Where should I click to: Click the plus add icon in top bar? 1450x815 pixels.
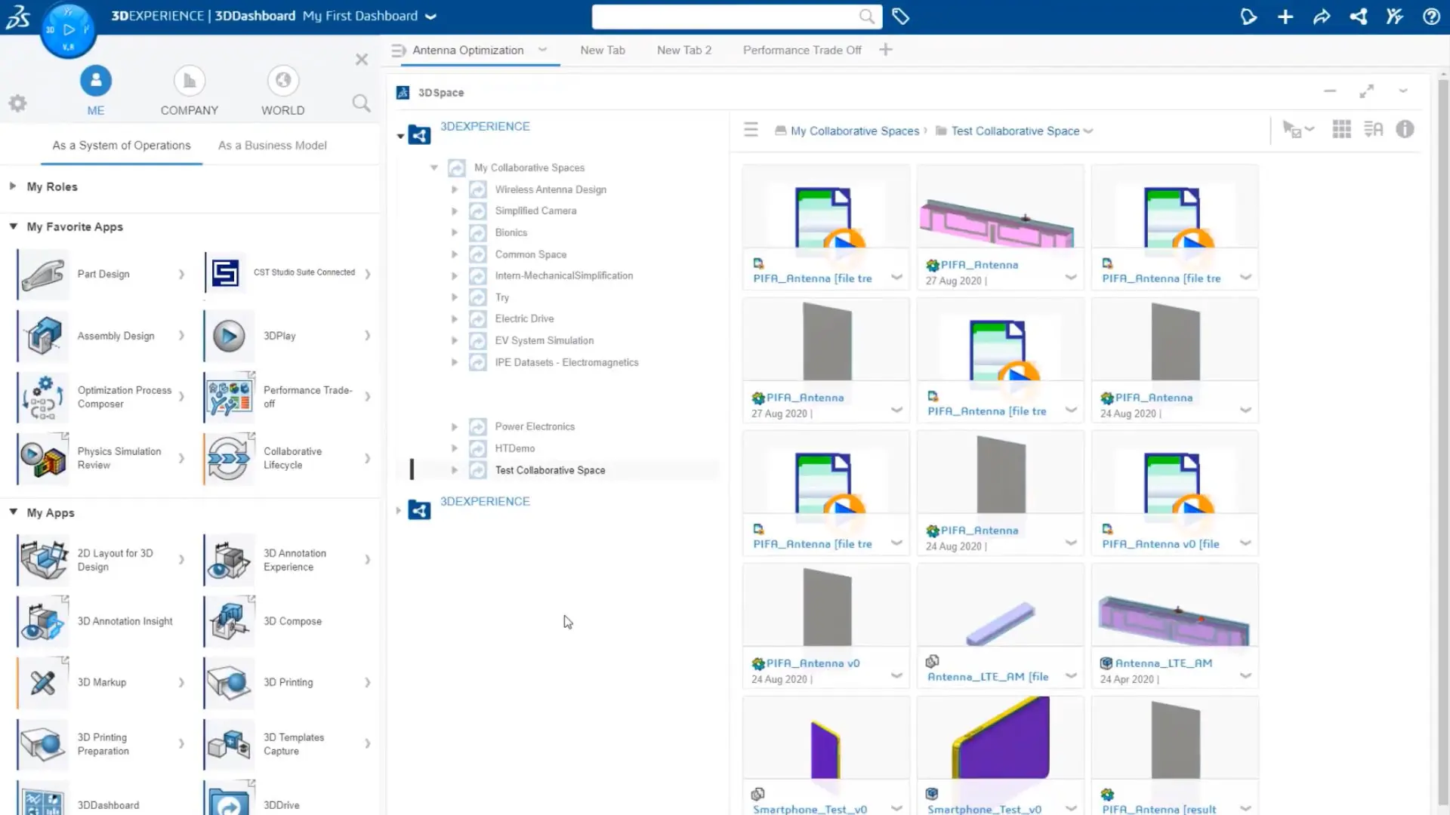pyautogui.click(x=1285, y=17)
